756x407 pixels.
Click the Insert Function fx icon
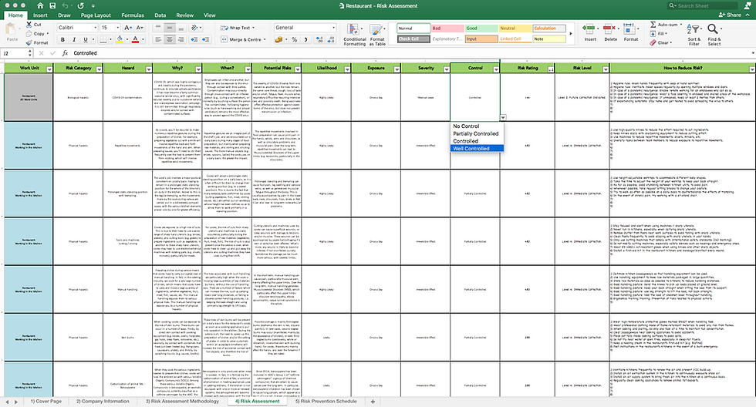tap(65, 53)
